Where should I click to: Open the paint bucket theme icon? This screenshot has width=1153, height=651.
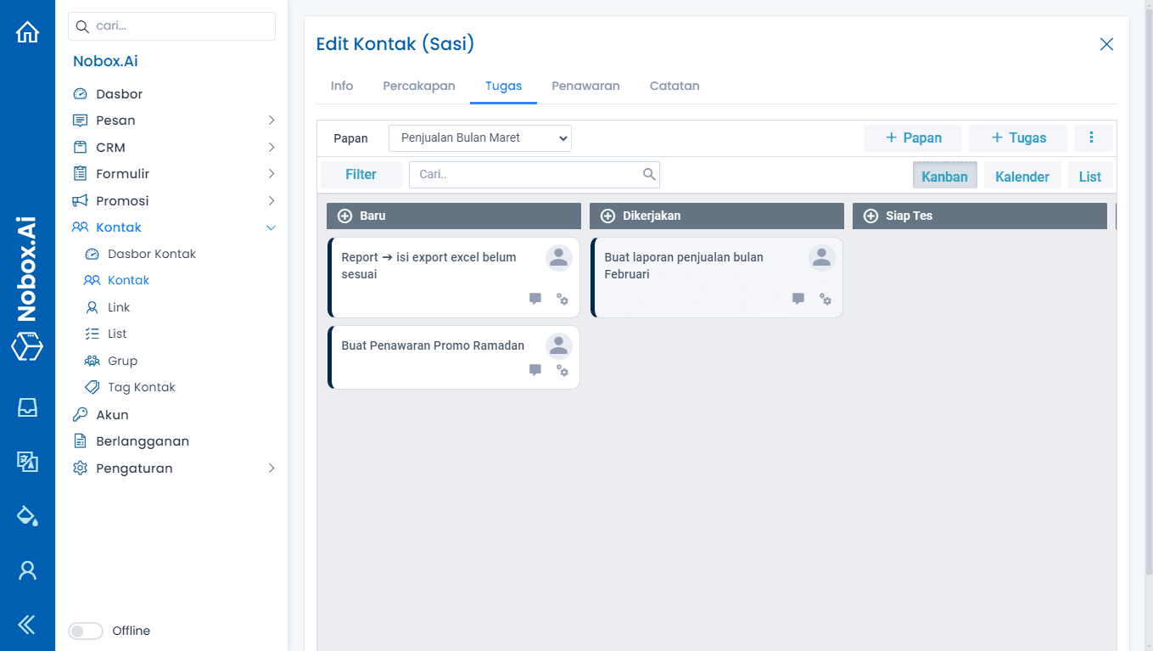27,515
